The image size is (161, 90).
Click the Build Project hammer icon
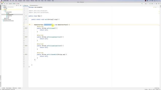pos(142,4)
